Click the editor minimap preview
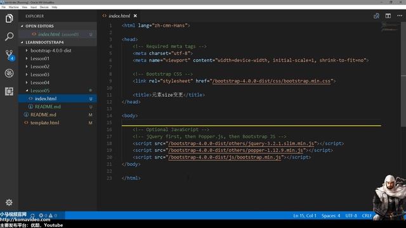Image resolution: width=406 pixels, height=228 pixels. [x=391, y=27]
